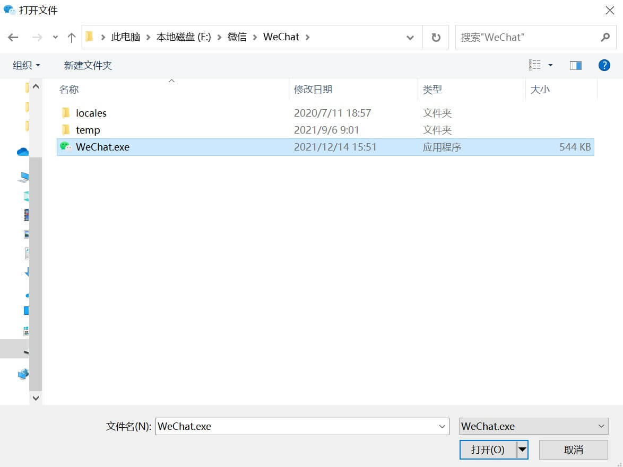Open the Pictures folder in the sidebar
The width and height of the screenshot is (623, 467).
(x=25, y=233)
